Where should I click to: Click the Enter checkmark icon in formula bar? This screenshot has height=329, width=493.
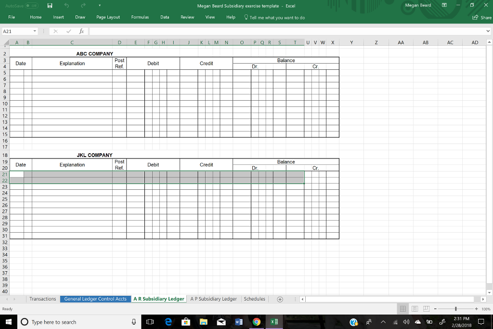pyautogui.click(x=68, y=31)
